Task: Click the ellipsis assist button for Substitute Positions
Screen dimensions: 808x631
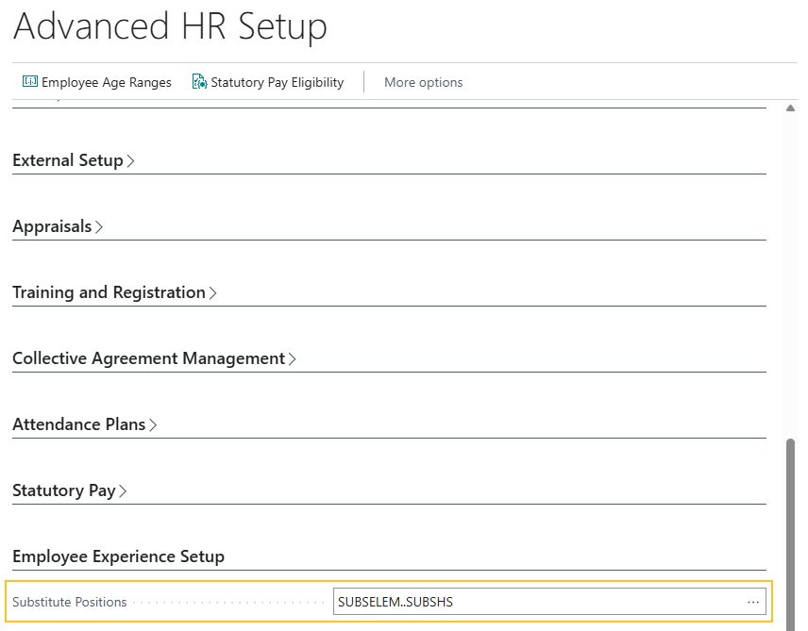Action: coord(752,602)
